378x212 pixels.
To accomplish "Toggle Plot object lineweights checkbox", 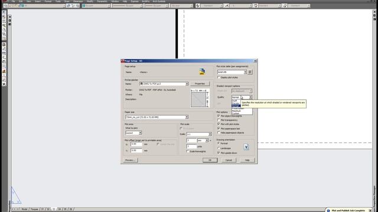I will point(219,115).
